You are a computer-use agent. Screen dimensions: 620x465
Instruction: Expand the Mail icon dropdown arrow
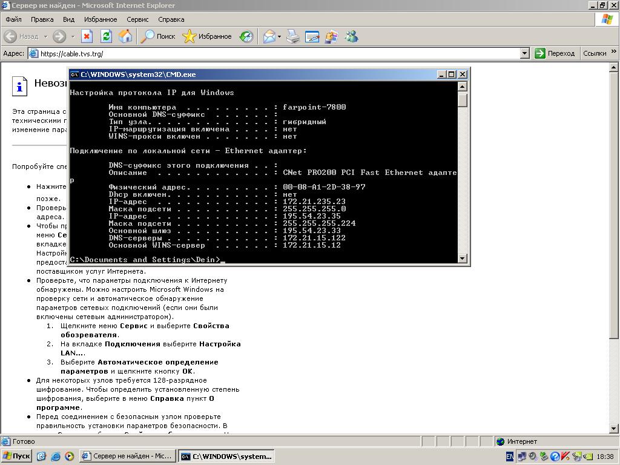(279, 37)
